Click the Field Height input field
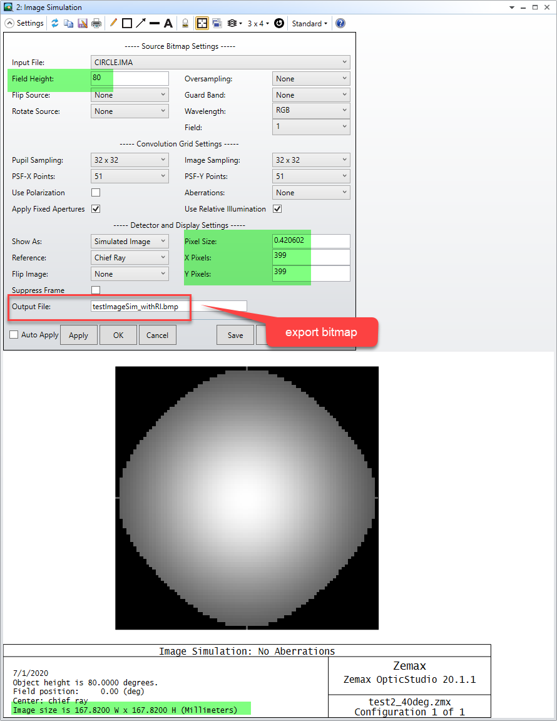 click(130, 78)
